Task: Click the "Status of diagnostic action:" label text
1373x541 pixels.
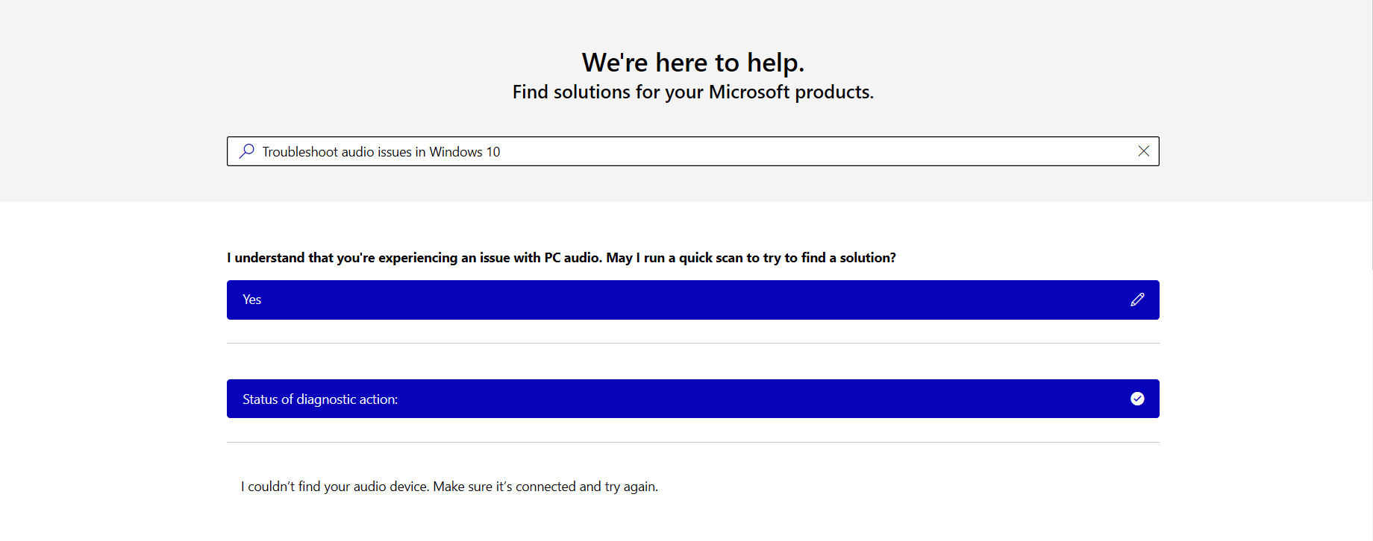Action: coord(320,399)
